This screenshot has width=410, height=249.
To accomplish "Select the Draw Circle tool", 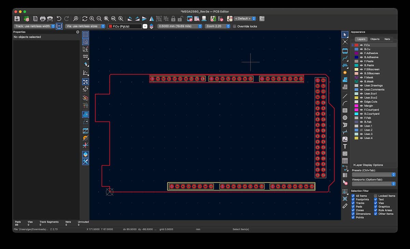I will pos(345,118).
